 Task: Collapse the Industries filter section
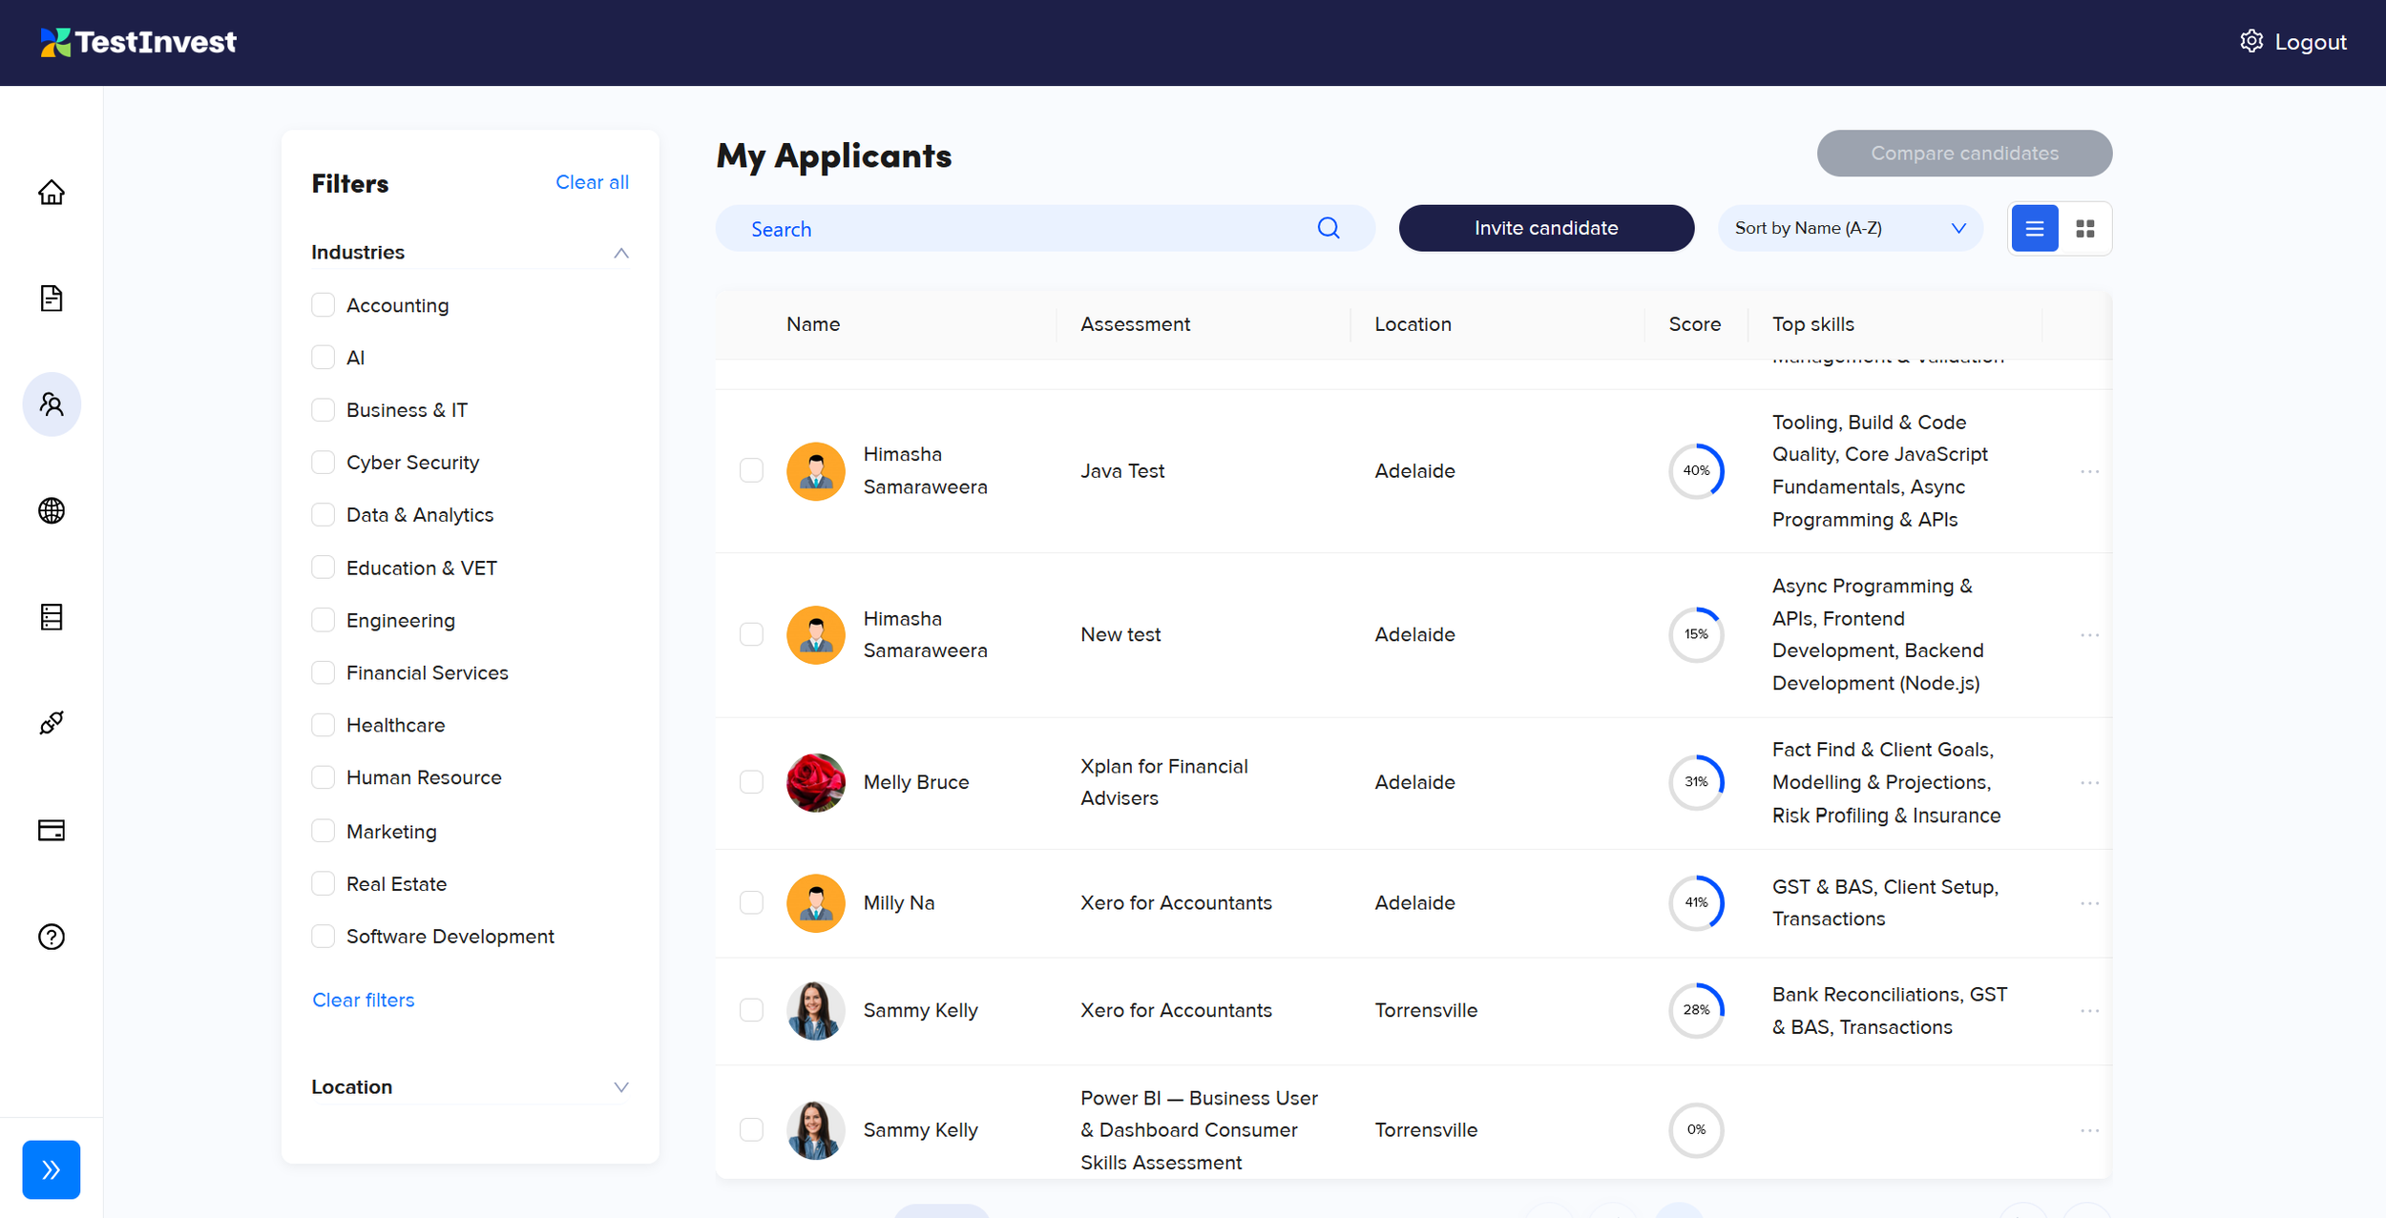(x=621, y=253)
